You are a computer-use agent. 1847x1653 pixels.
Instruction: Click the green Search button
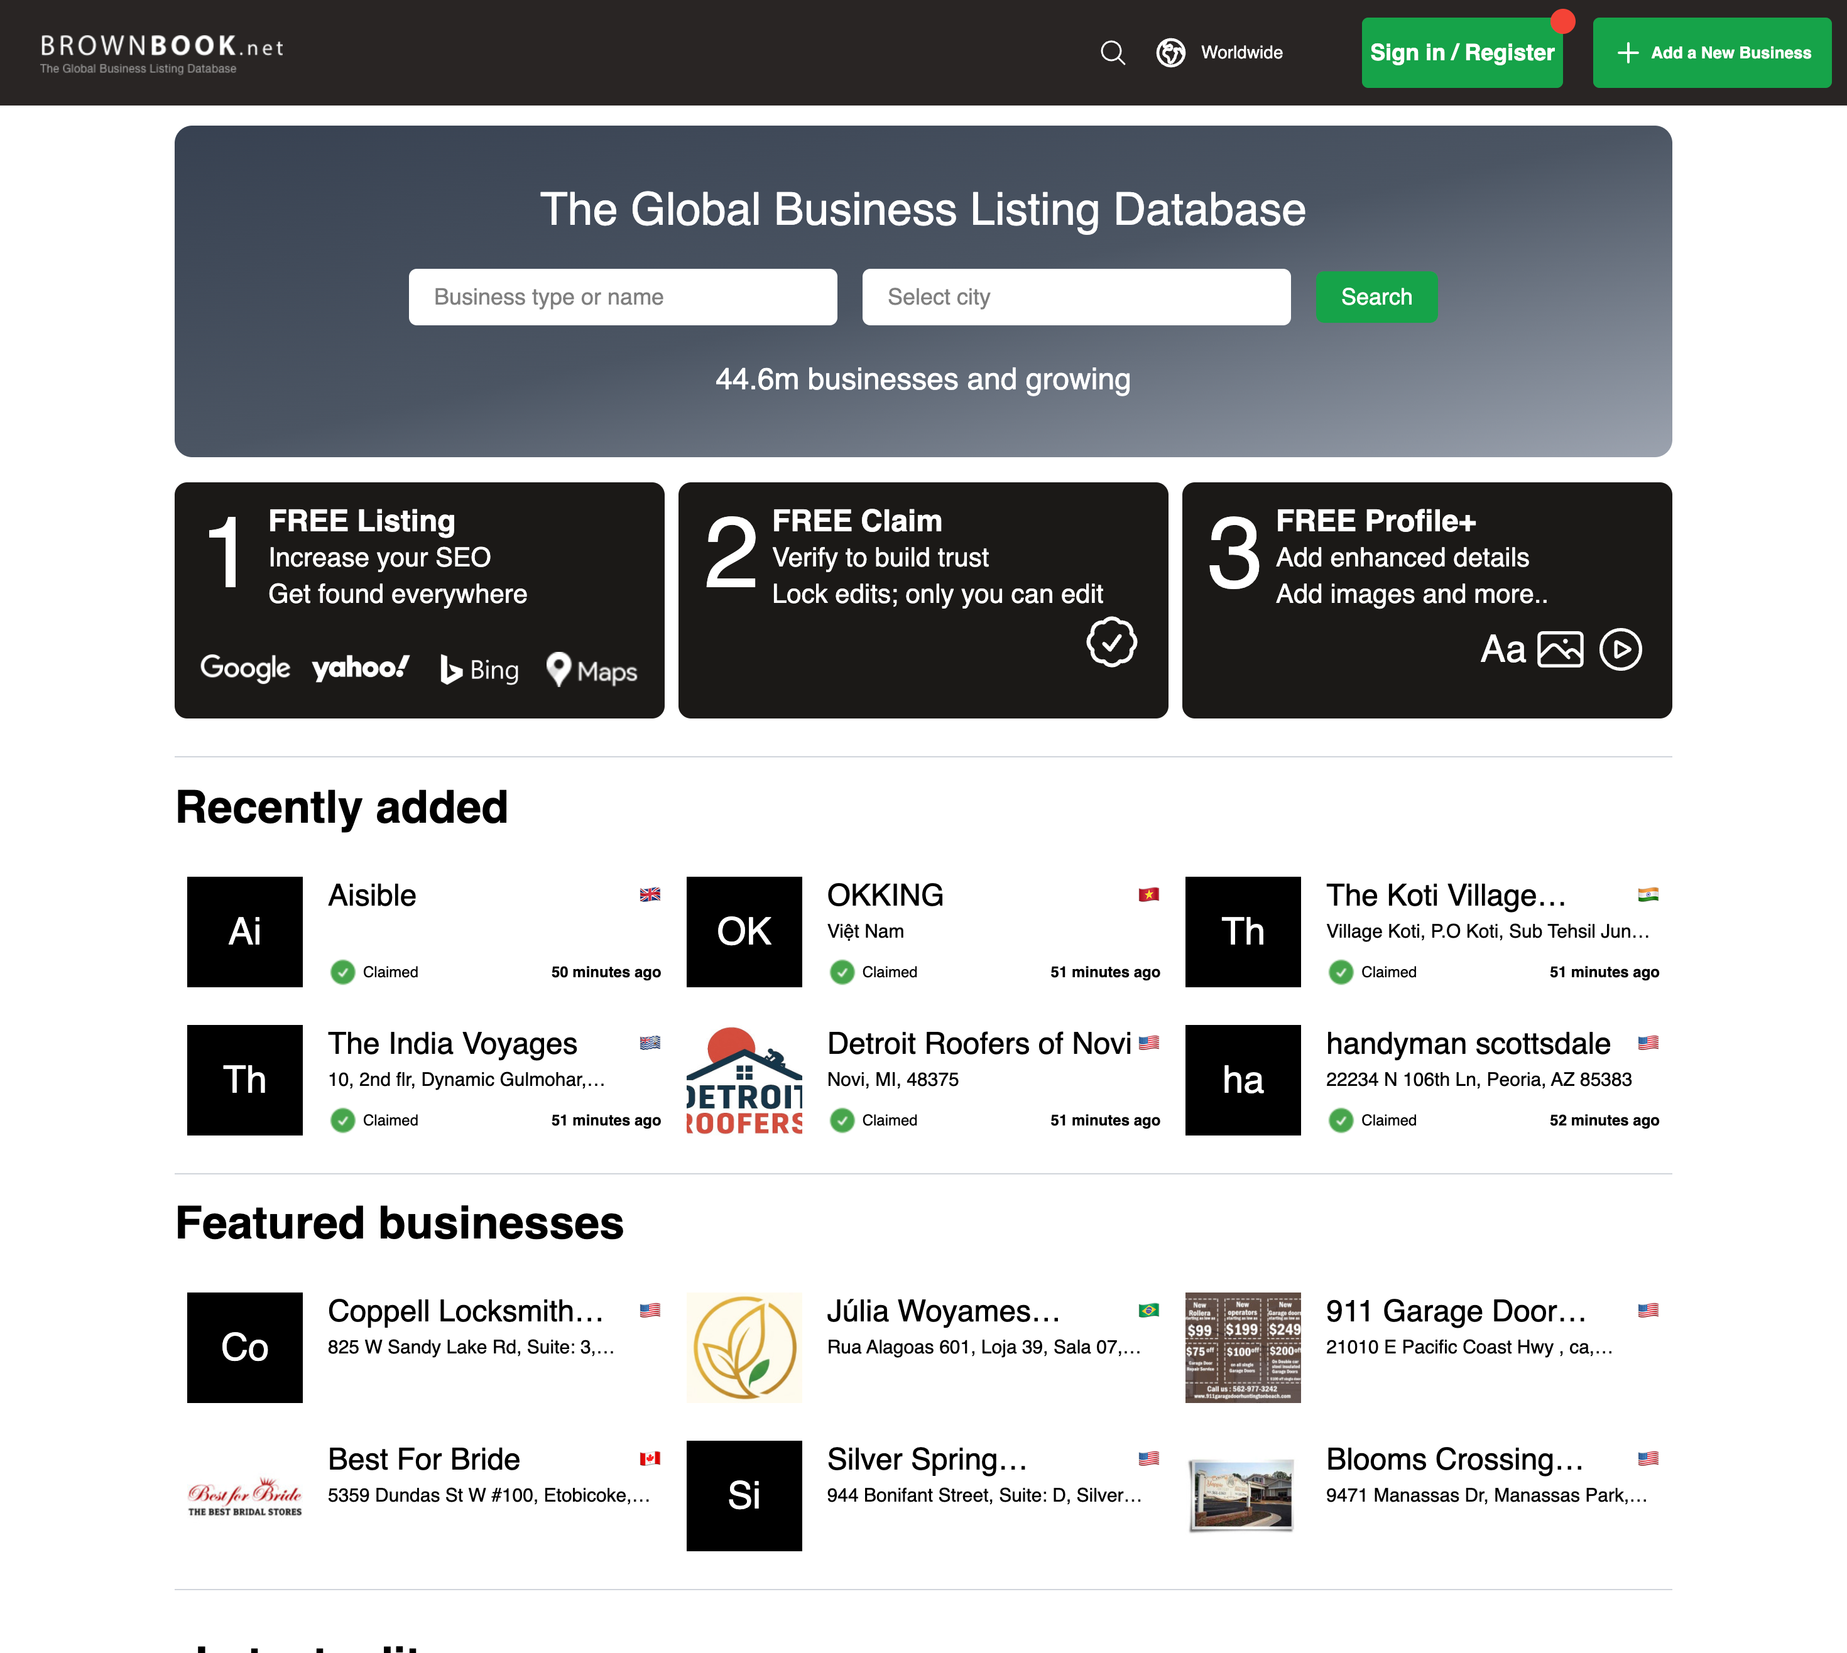click(1376, 297)
